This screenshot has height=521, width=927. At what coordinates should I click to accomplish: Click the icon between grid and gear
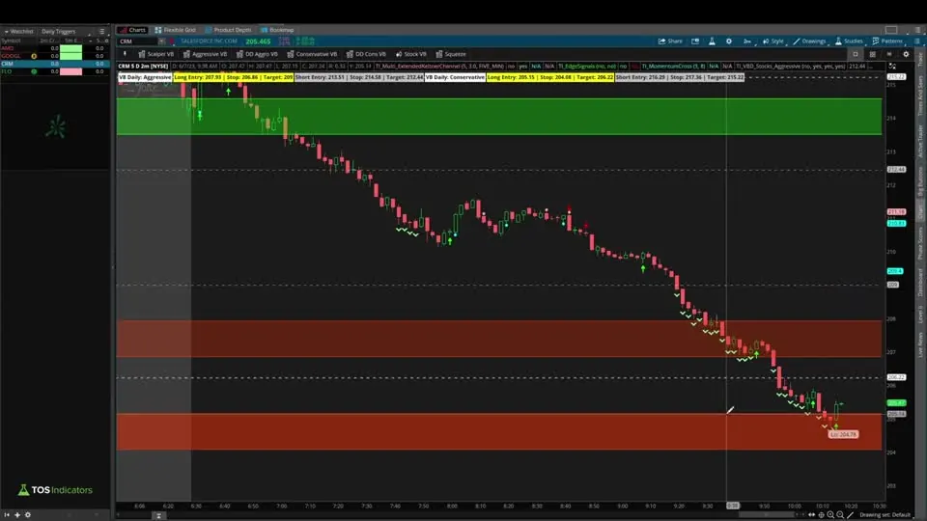point(889,54)
